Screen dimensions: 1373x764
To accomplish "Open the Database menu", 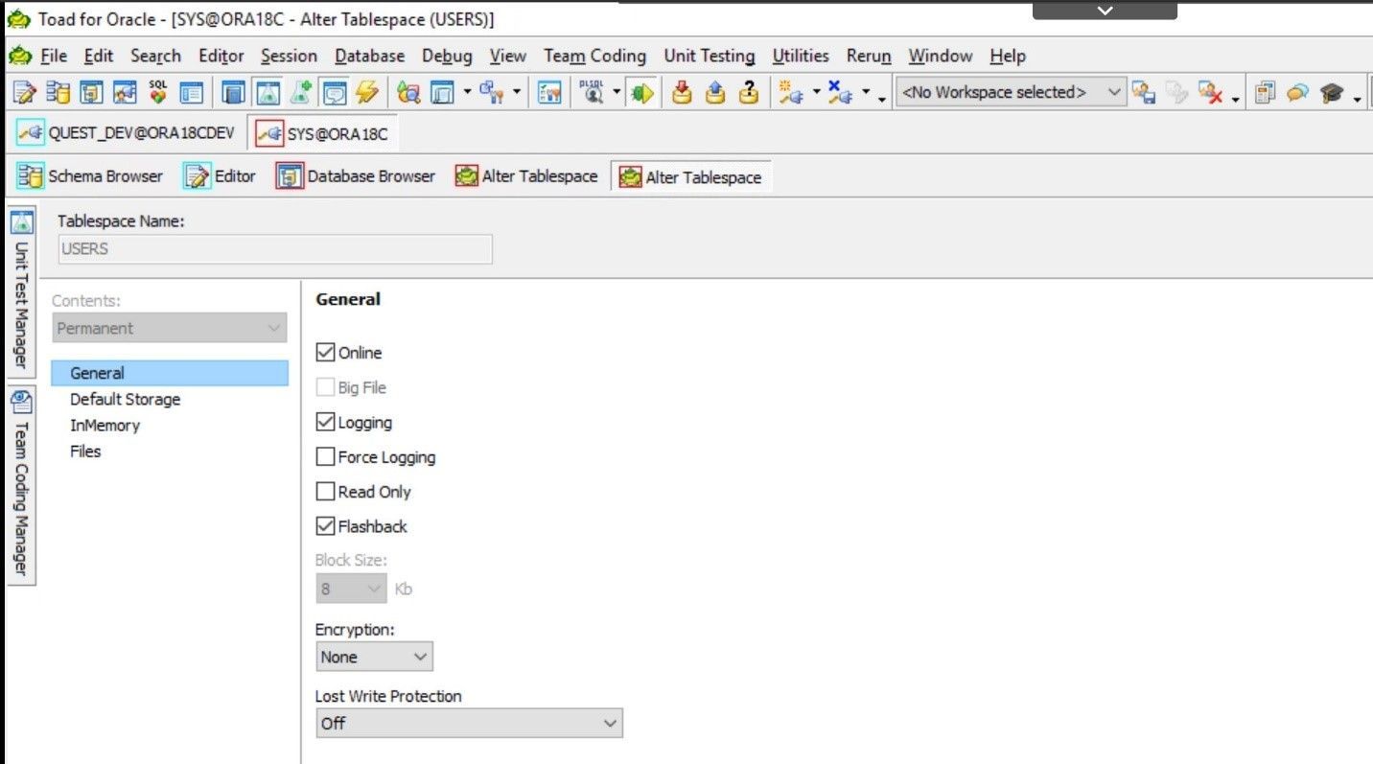I will point(369,57).
